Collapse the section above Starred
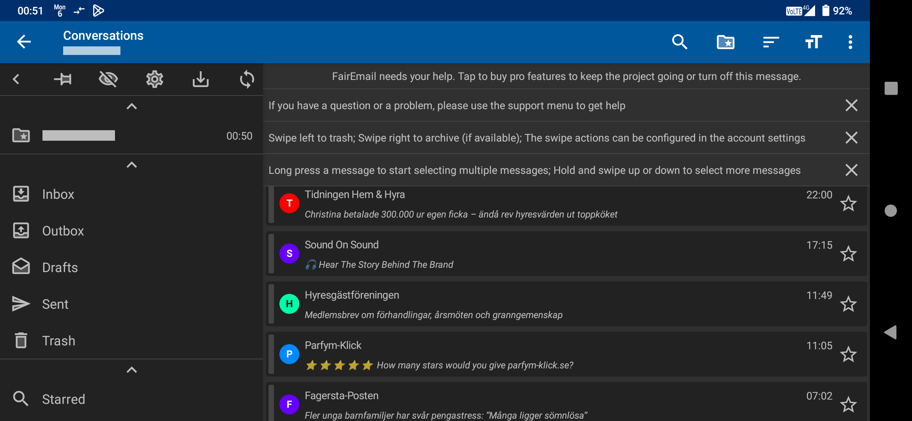Screen dimensions: 912x421 coord(132,370)
